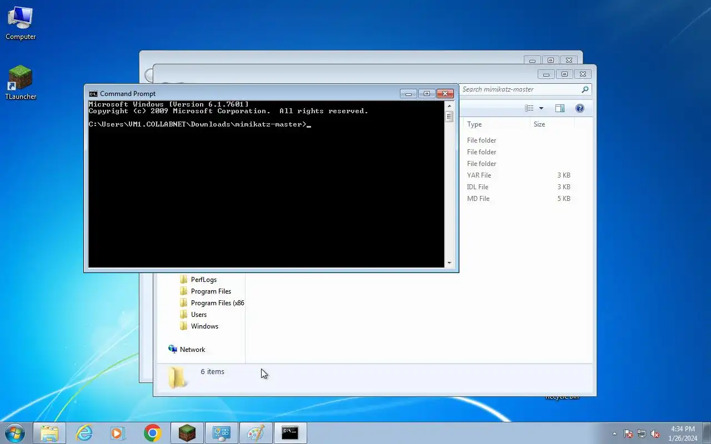Toggle the Explorer preview pane button
Screen dimensions: 711x444
tap(560, 108)
